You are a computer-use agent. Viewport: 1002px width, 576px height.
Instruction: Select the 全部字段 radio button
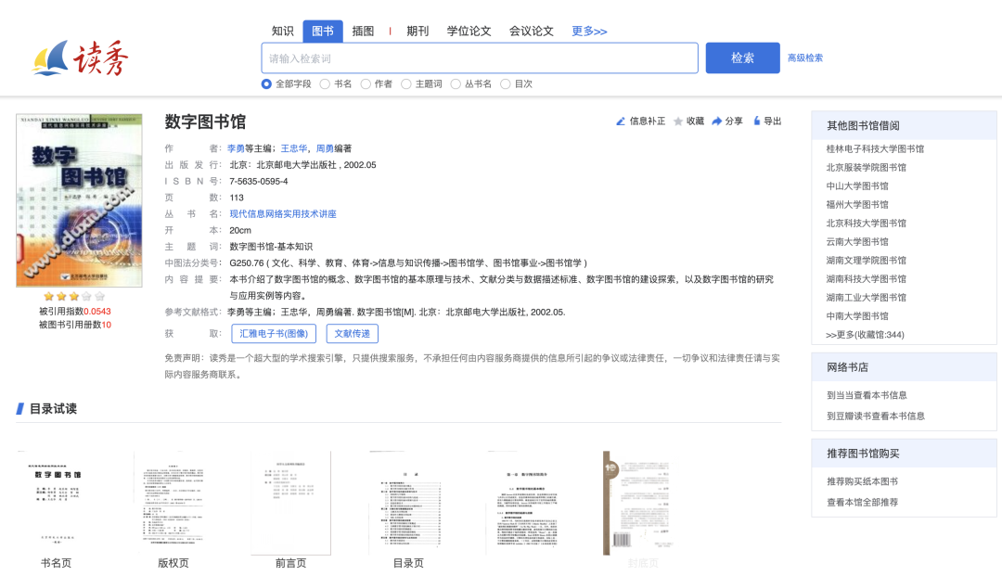point(267,84)
